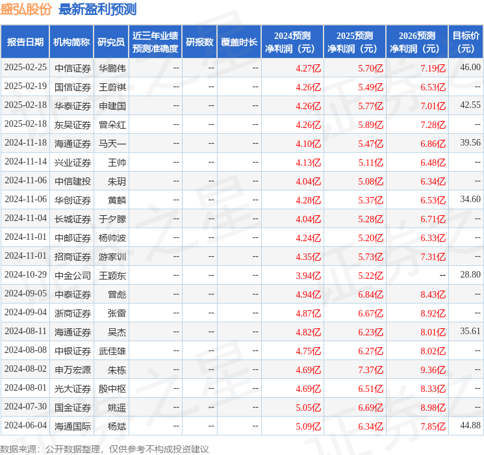Screen dimensions: 484x455
Task: Select 国信证券 institution cell
Action: tap(73, 87)
